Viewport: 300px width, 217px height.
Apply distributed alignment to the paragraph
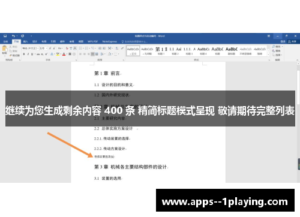[x=97, y=54]
